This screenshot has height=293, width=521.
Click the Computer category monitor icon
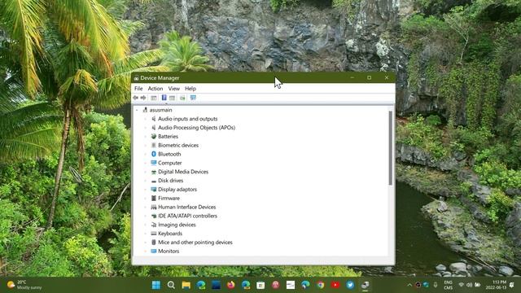point(154,163)
